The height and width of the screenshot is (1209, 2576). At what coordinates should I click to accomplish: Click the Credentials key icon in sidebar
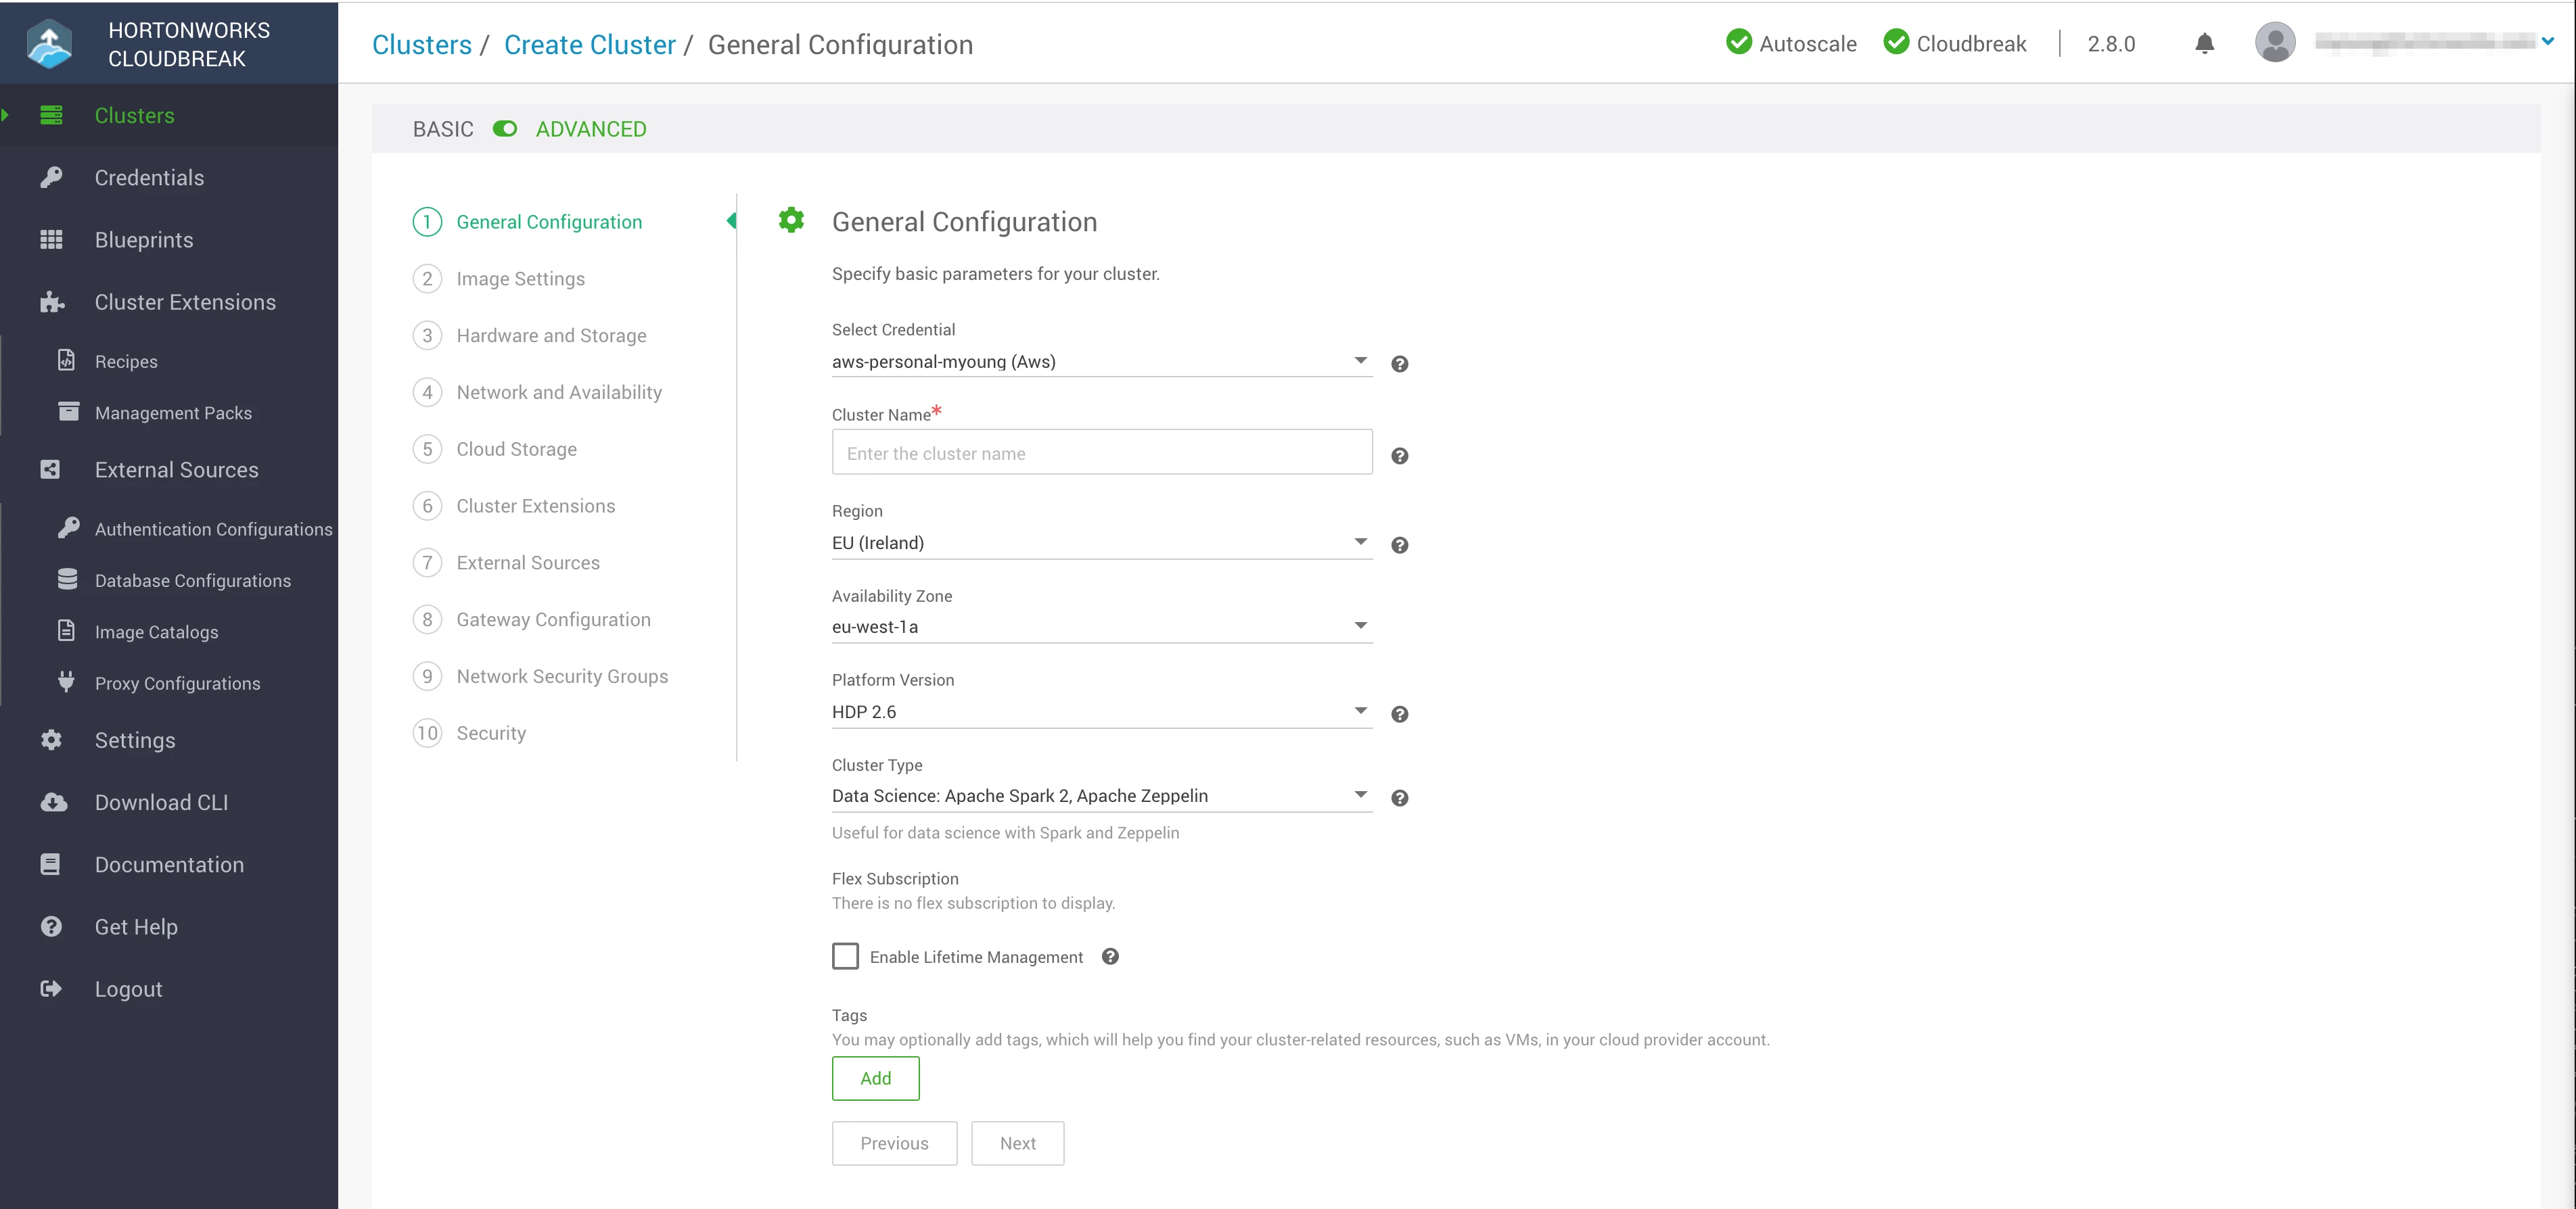pos(51,178)
